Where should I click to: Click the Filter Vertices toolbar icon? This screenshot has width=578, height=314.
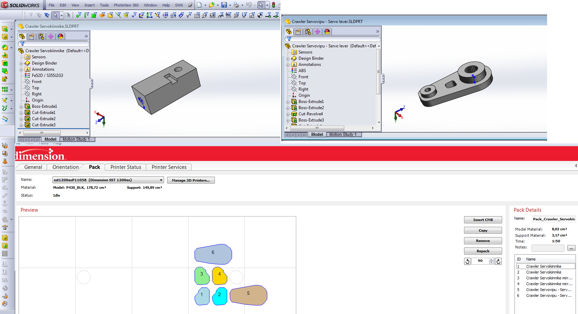(x=79, y=15)
